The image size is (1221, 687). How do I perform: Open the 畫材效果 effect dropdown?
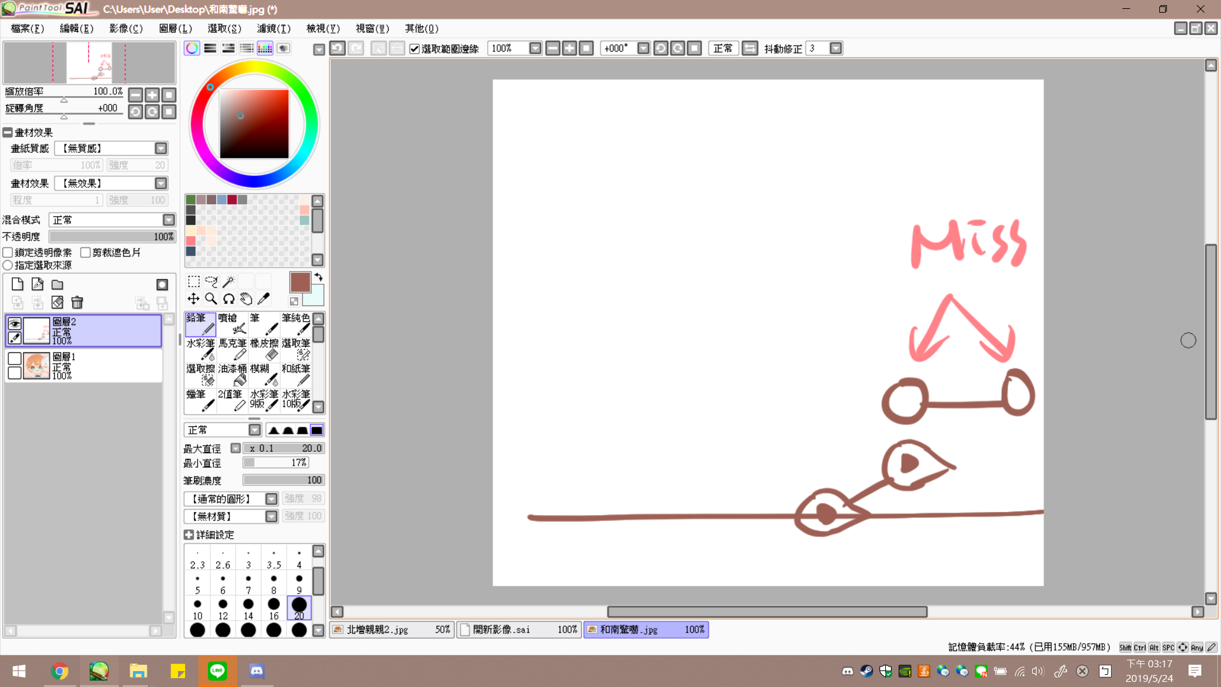[x=162, y=183]
